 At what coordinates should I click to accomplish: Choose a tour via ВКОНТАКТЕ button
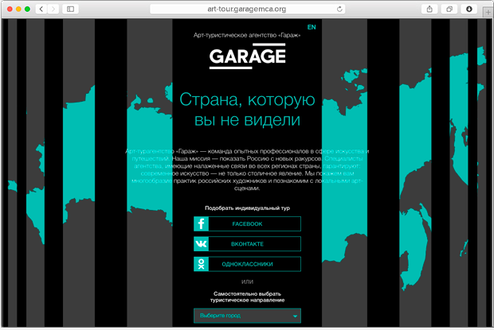pyautogui.click(x=247, y=244)
